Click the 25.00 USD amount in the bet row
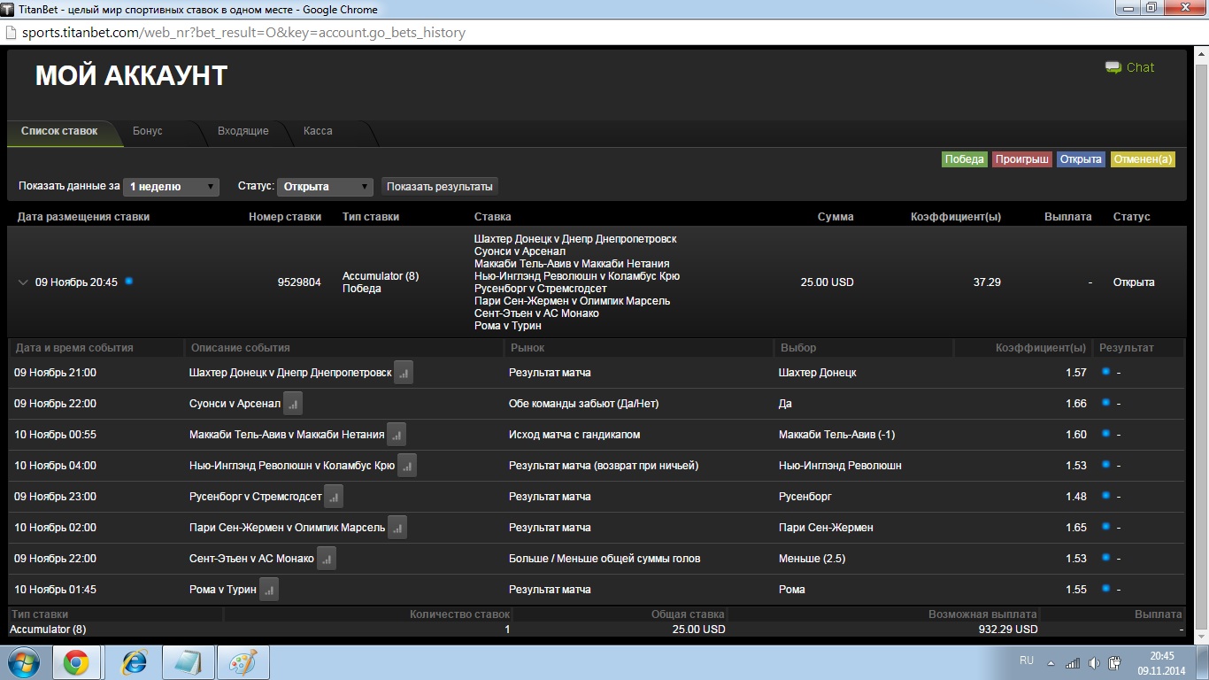 [x=827, y=282]
